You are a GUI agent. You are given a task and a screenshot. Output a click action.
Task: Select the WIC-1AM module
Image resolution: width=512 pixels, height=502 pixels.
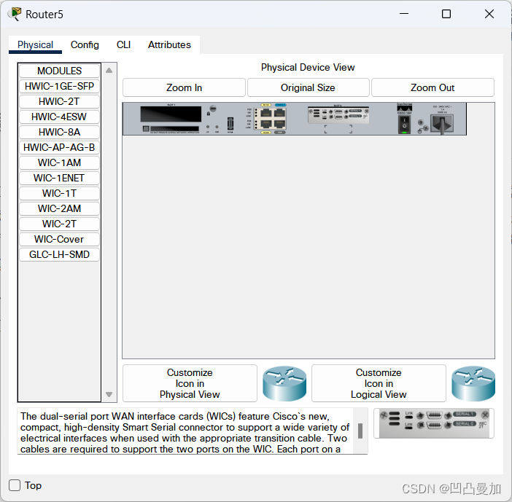click(x=59, y=162)
